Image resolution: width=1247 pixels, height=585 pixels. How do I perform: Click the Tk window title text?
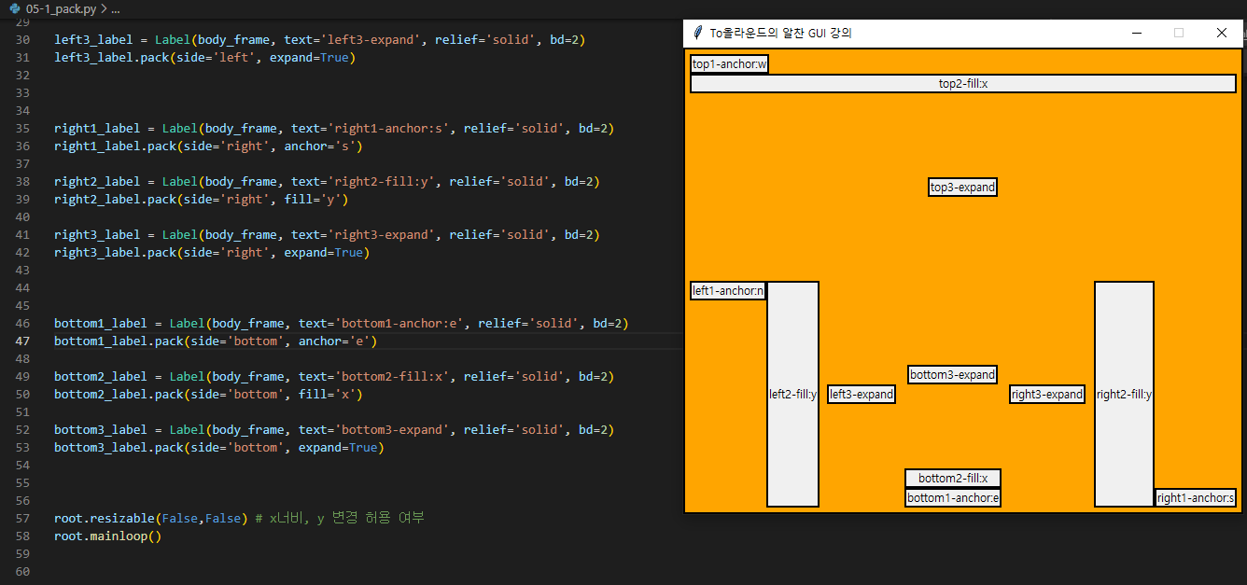[780, 33]
